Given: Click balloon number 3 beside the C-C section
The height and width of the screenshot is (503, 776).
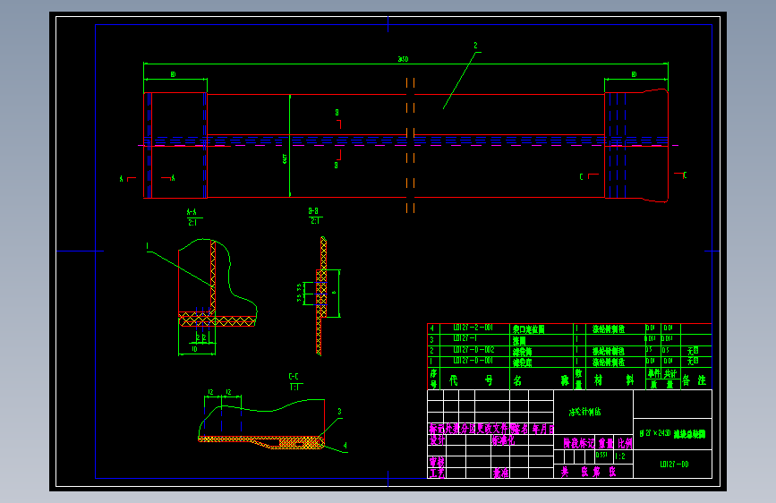Looking at the screenshot, I should tap(339, 412).
